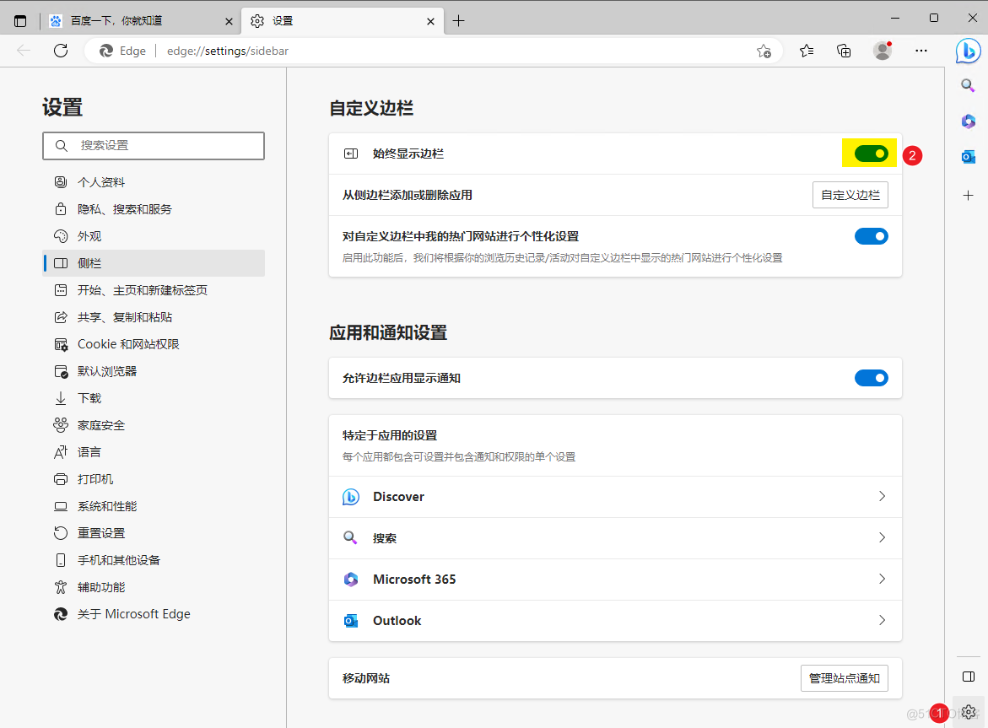Expand the Microsoft 365 settings row
The width and height of the screenshot is (988, 728).
click(615, 580)
